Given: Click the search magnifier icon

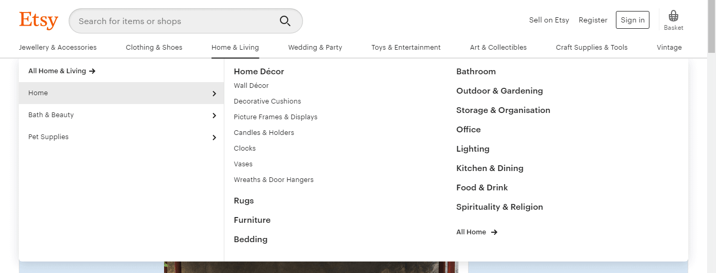Looking at the screenshot, I should click(x=285, y=21).
